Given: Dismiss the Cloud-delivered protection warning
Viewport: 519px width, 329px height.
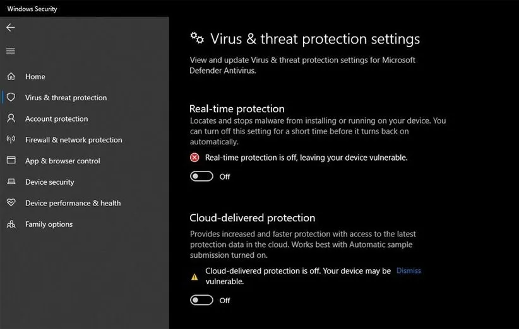Looking at the screenshot, I should click(x=409, y=271).
